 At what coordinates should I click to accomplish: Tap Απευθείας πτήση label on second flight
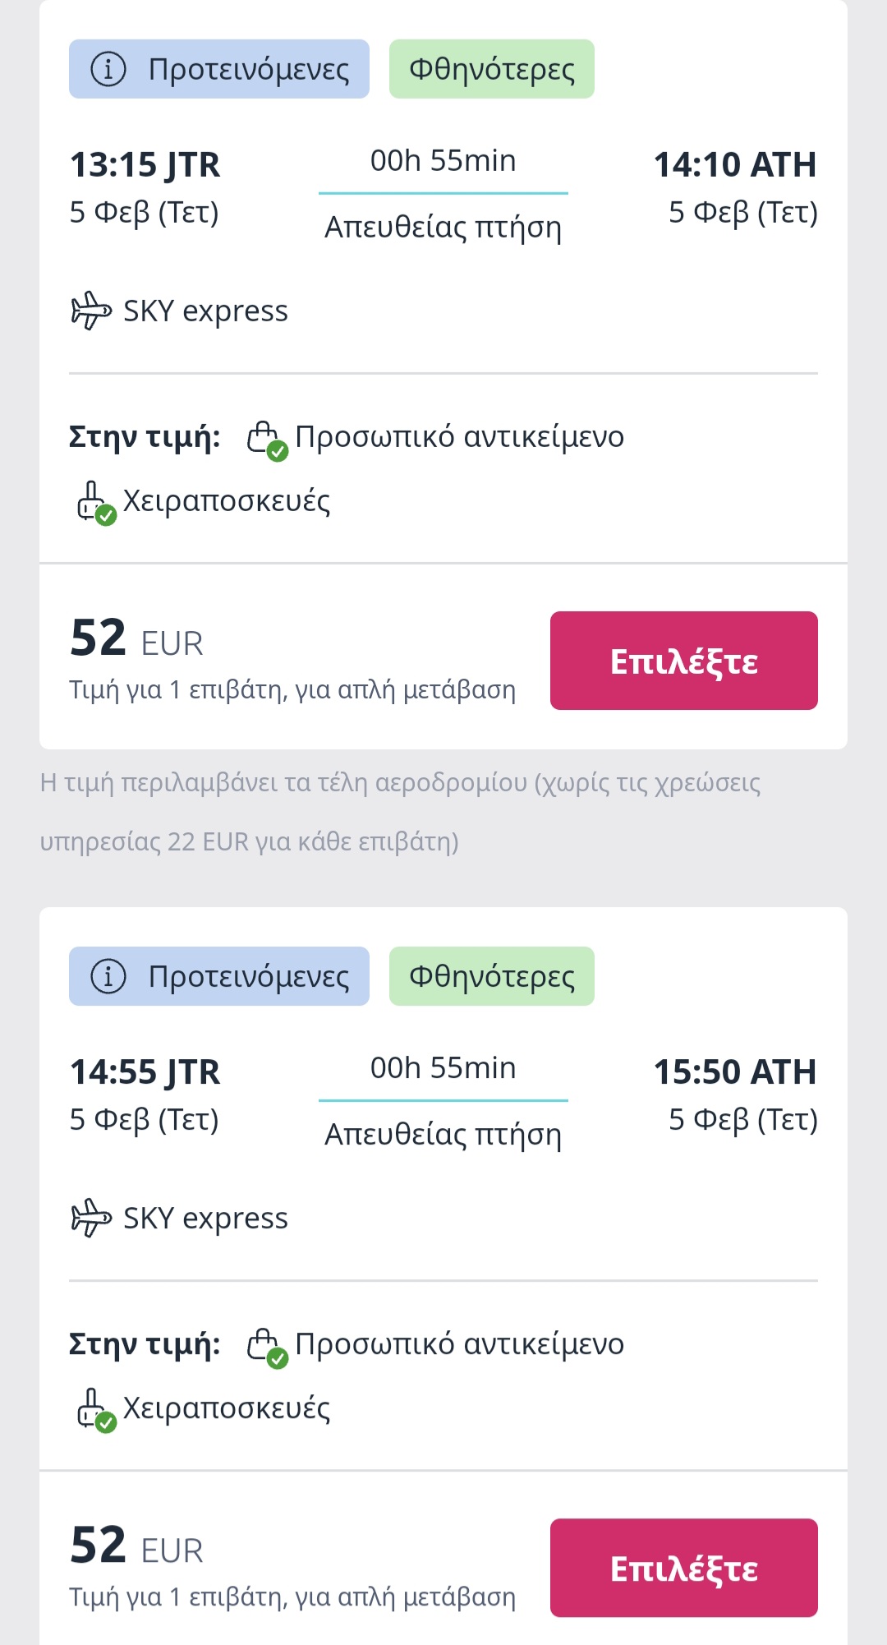443,1135
